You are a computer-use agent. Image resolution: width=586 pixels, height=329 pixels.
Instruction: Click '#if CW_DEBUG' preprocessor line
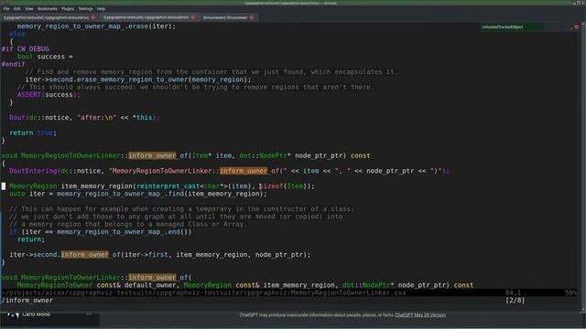click(26, 48)
